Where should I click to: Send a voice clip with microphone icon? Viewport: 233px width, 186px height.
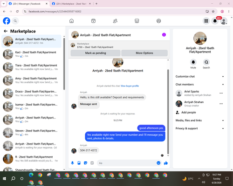coord(72,163)
